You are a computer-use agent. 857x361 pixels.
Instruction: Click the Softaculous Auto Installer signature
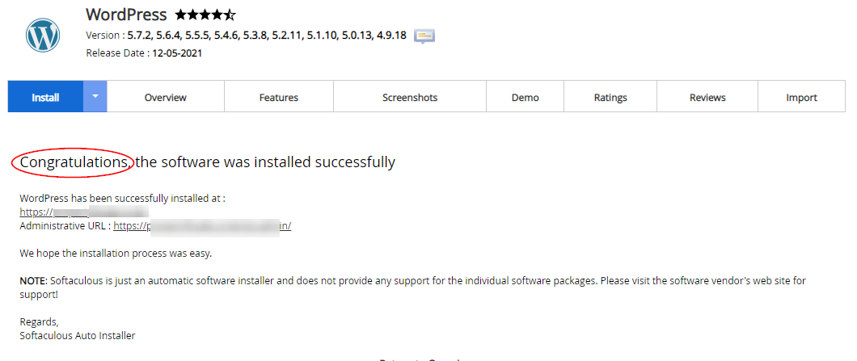point(77,336)
